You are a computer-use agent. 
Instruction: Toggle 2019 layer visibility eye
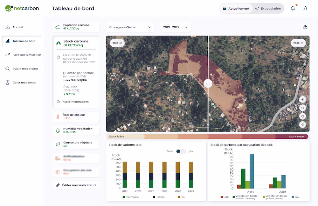click(121, 43)
